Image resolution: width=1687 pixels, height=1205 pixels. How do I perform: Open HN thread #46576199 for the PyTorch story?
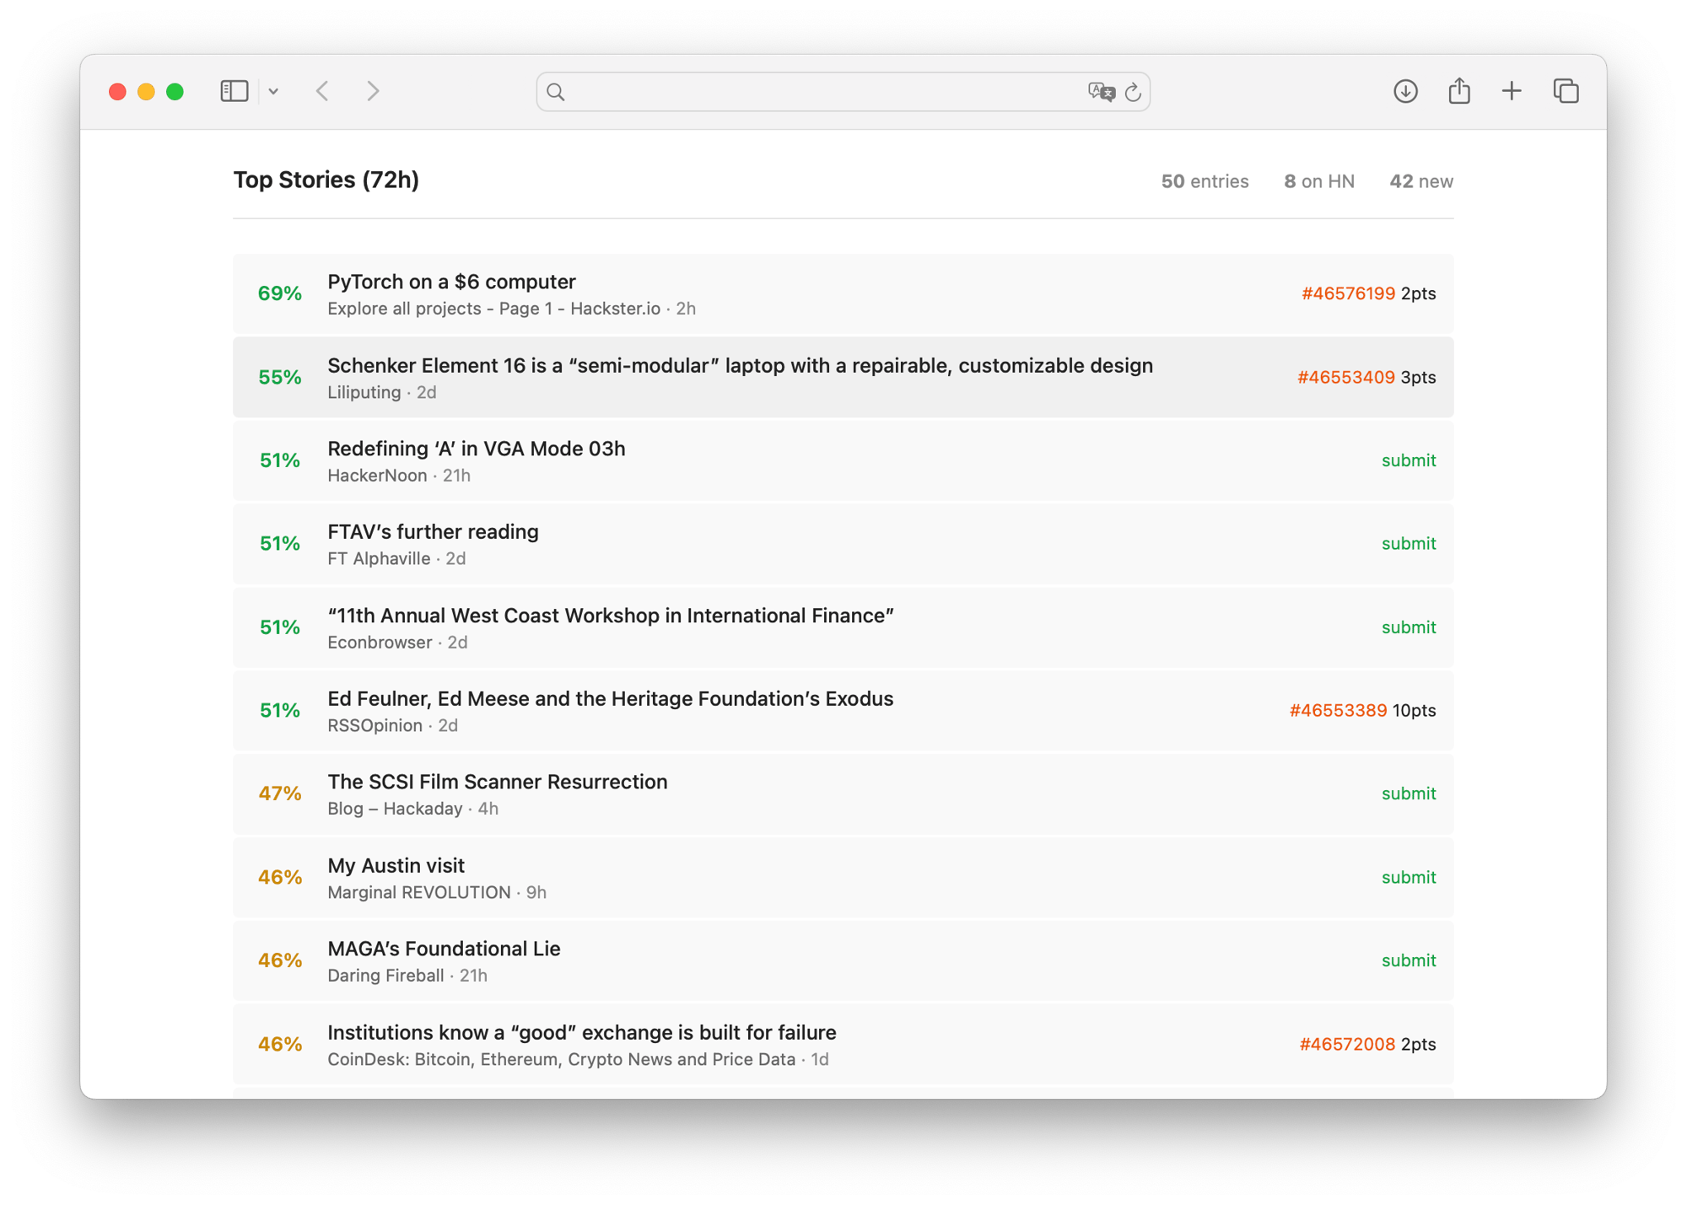pos(1347,293)
